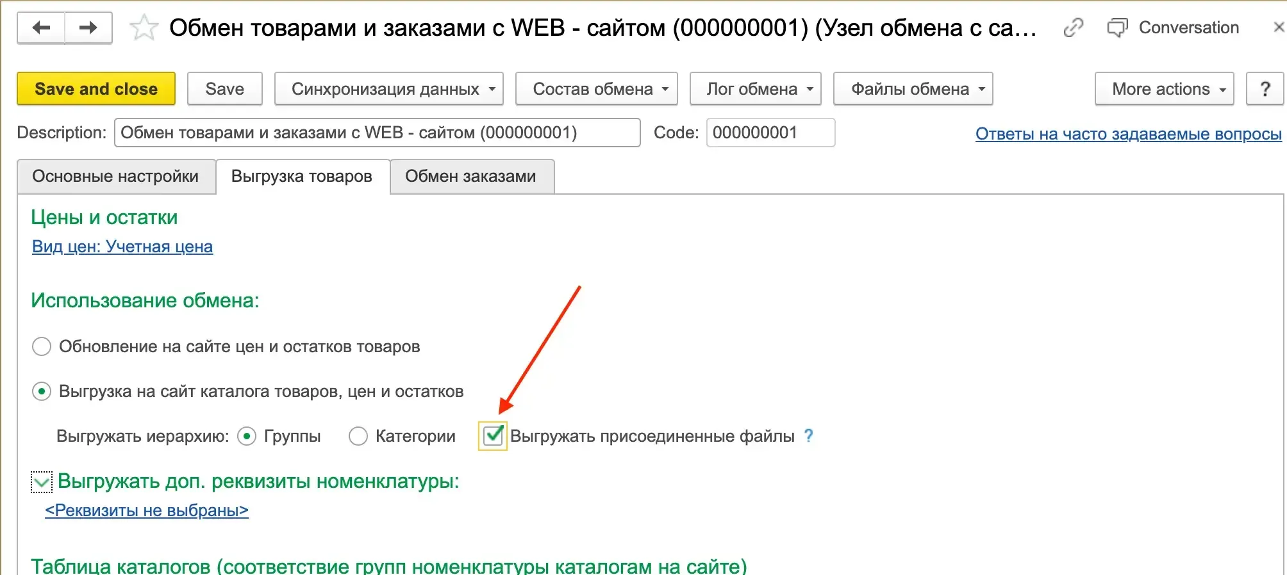
Task: Open Синхронизация данных dropdown
Action: click(389, 88)
